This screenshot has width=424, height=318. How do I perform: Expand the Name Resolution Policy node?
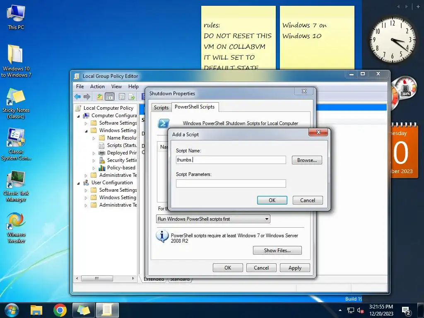(94, 138)
